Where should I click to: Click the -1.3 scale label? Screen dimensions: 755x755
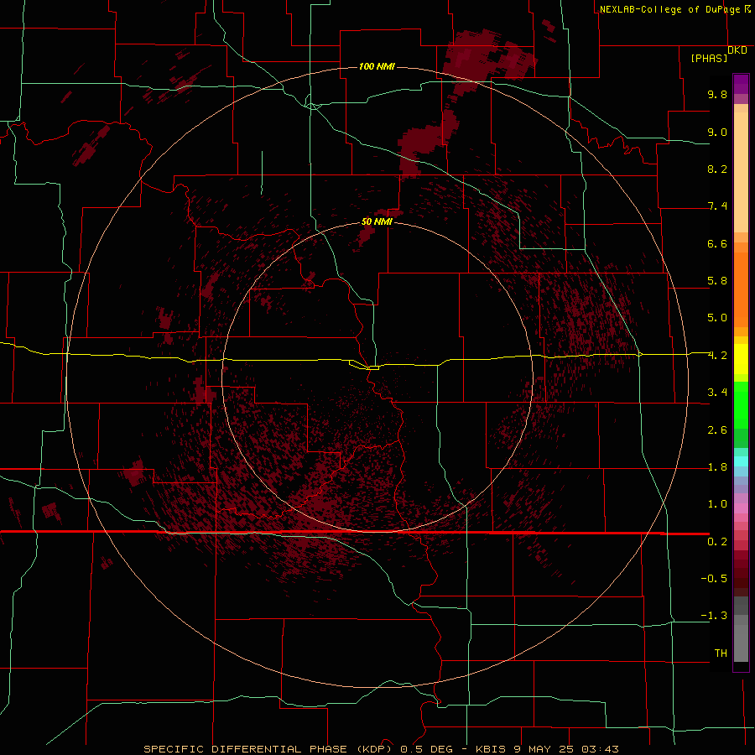[714, 616]
